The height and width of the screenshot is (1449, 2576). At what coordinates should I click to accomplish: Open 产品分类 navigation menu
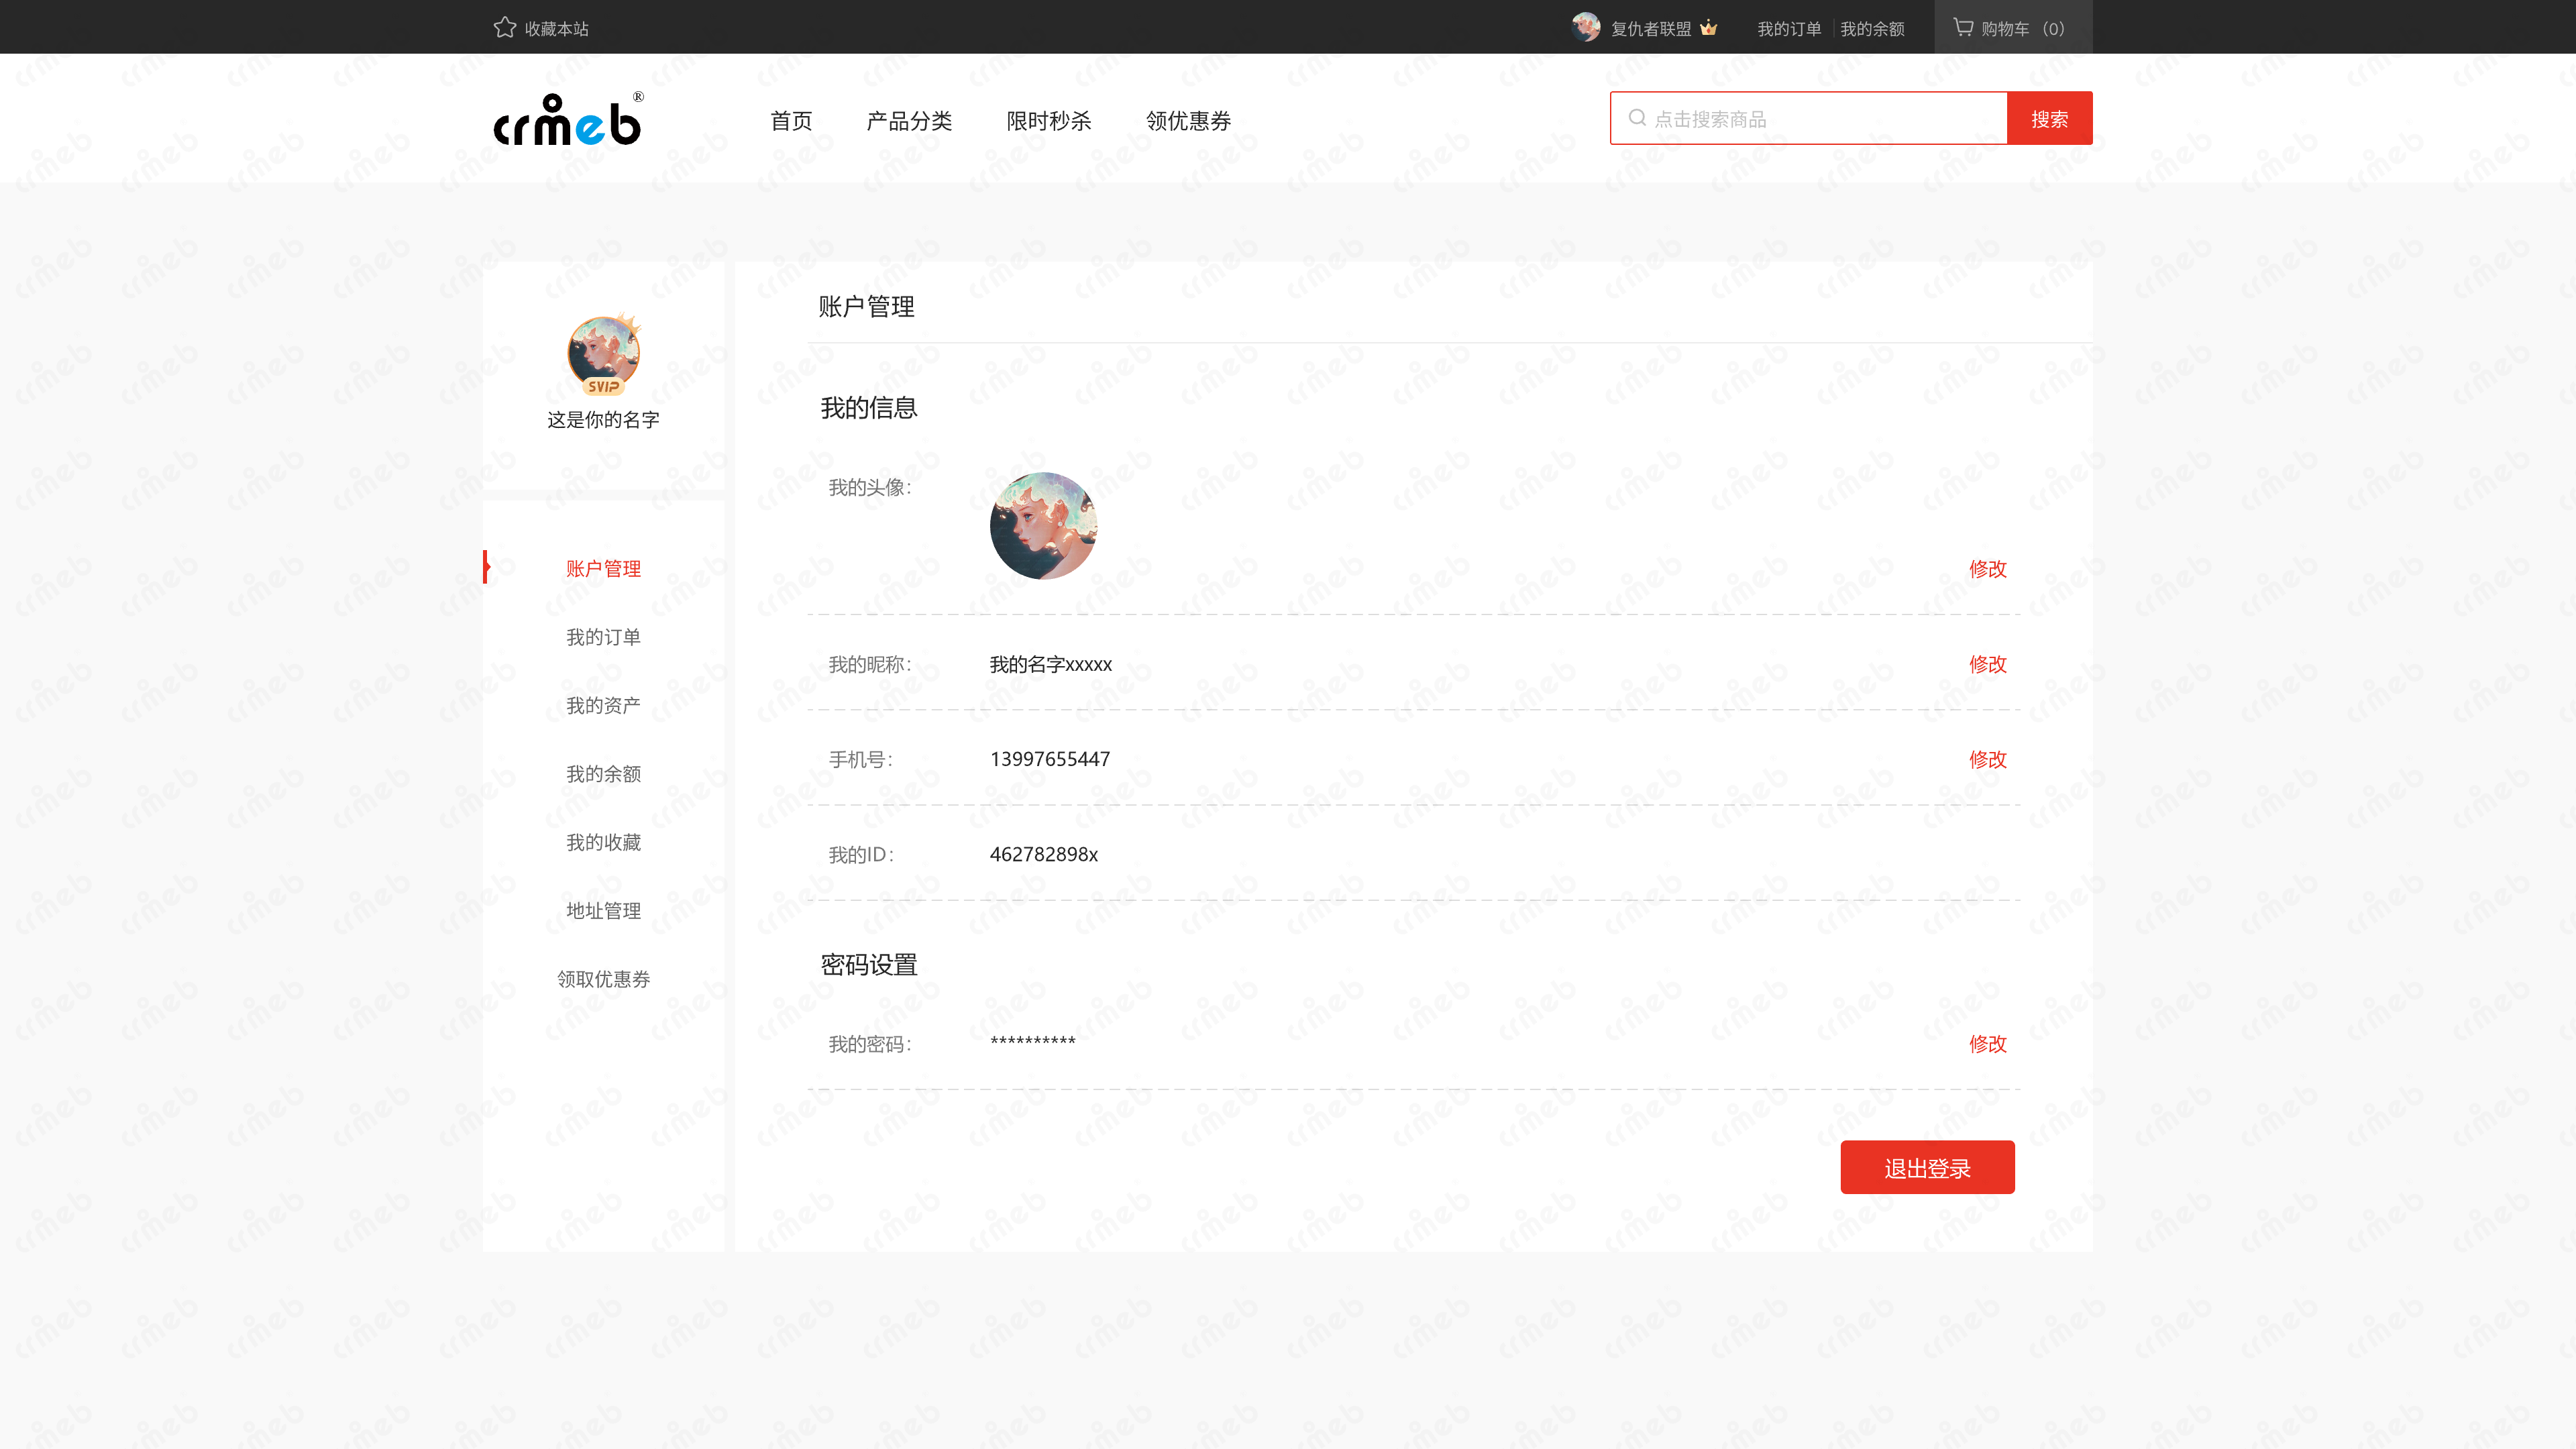click(909, 121)
